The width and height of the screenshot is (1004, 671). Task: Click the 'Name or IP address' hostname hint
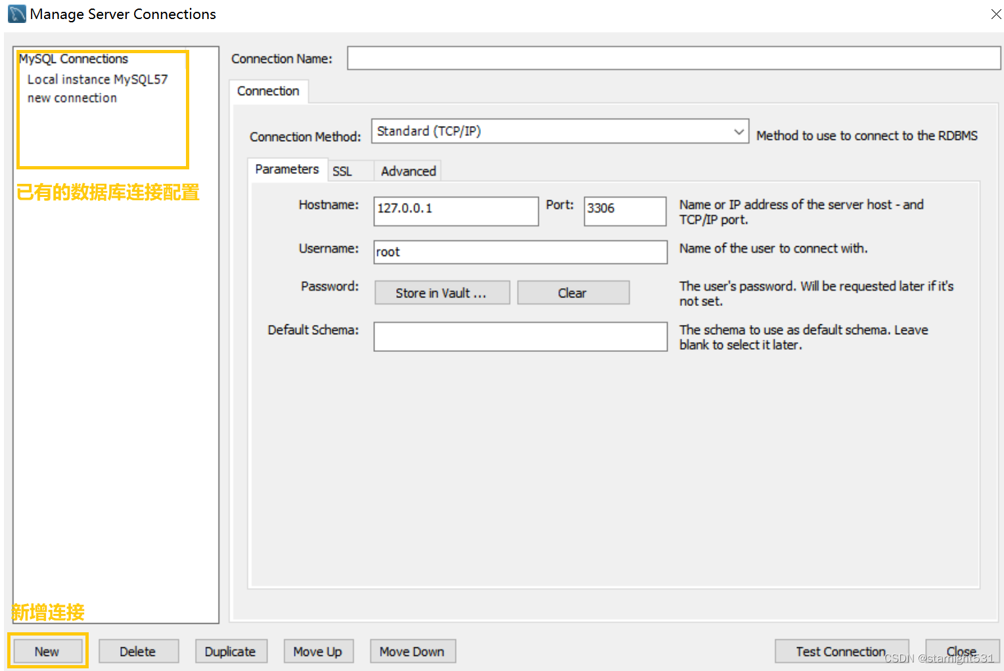(802, 212)
